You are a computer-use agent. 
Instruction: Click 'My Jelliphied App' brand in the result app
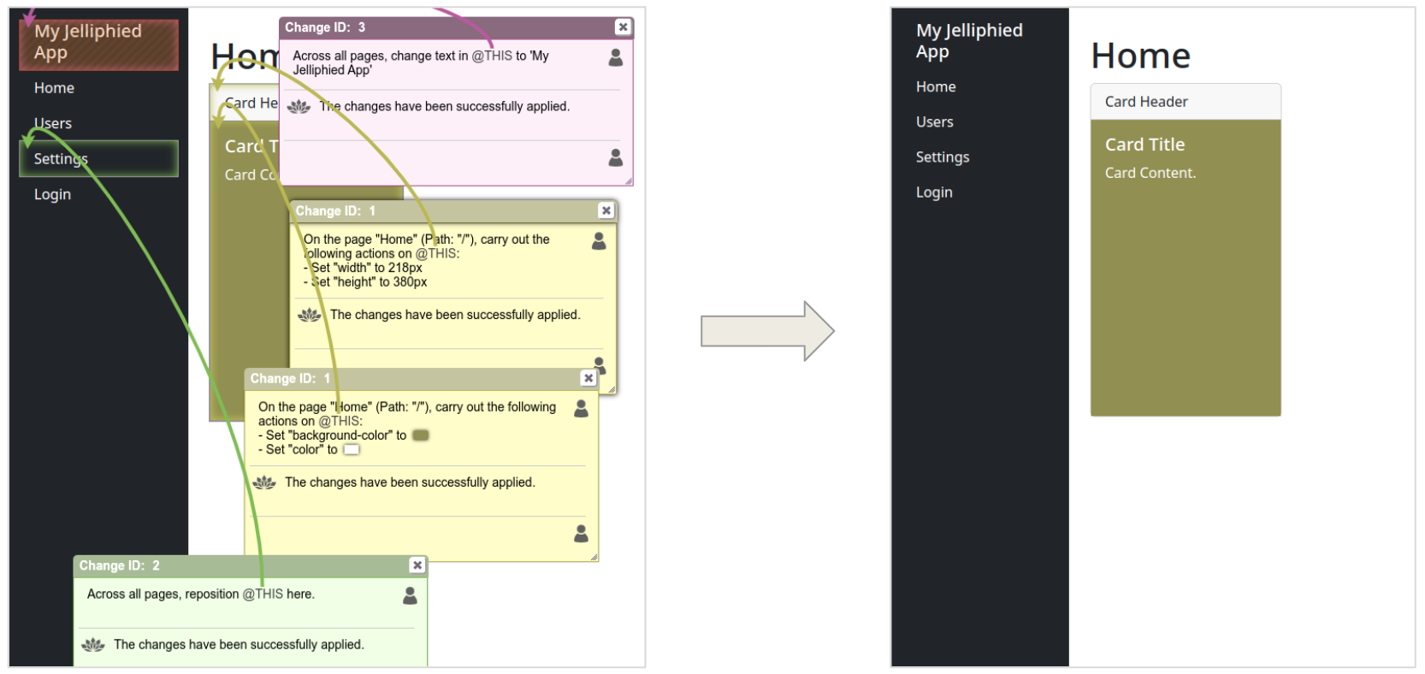coord(969,41)
